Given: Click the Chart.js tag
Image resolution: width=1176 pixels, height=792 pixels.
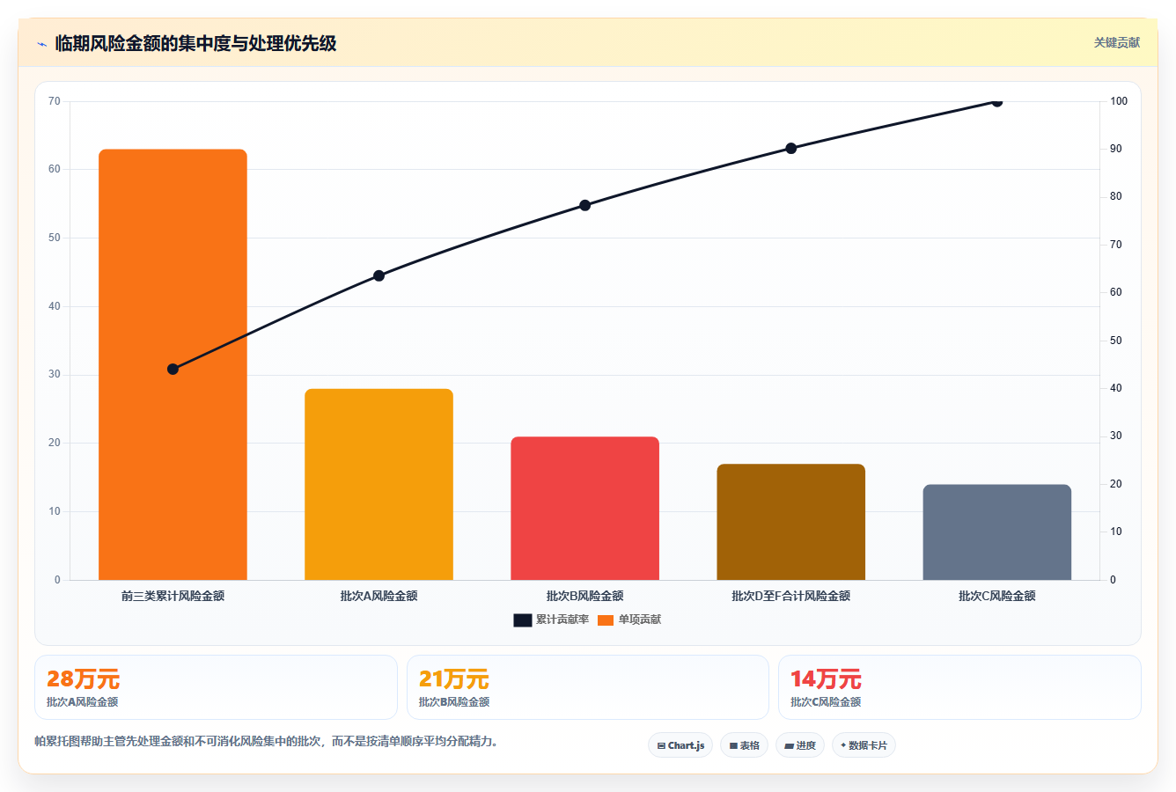Looking at the screenshot, I should pos(680,745).
